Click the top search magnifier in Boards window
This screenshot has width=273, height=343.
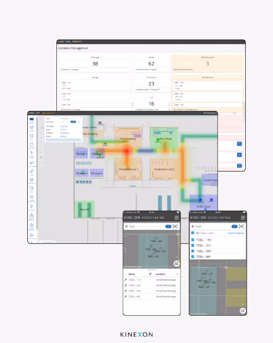239,144
